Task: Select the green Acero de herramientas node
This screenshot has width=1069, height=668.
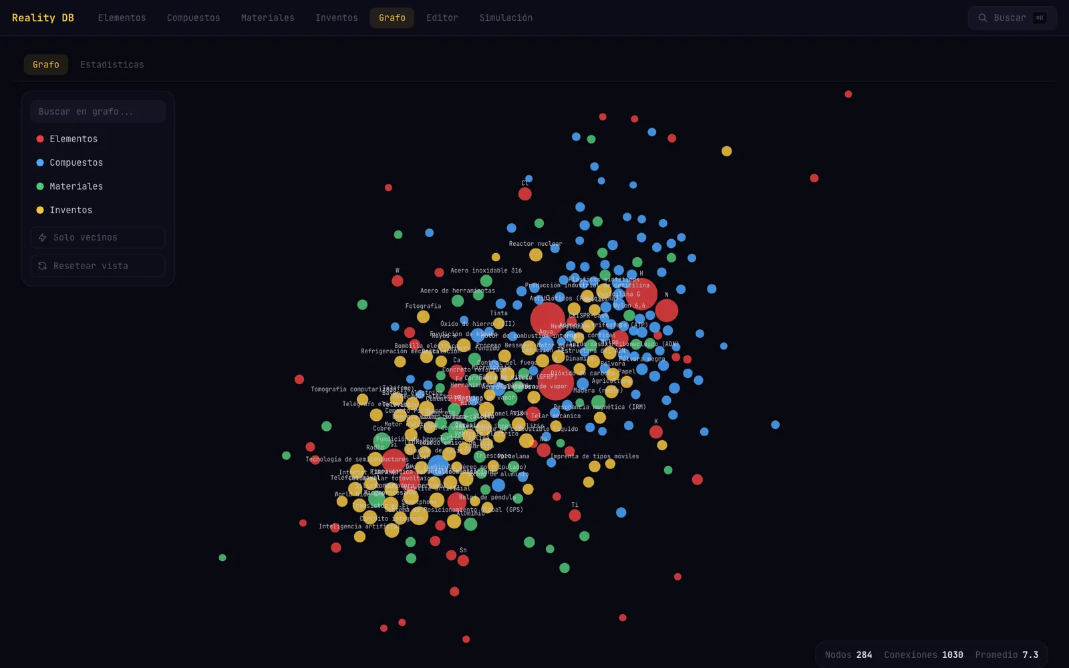Action: click(458, 301)
